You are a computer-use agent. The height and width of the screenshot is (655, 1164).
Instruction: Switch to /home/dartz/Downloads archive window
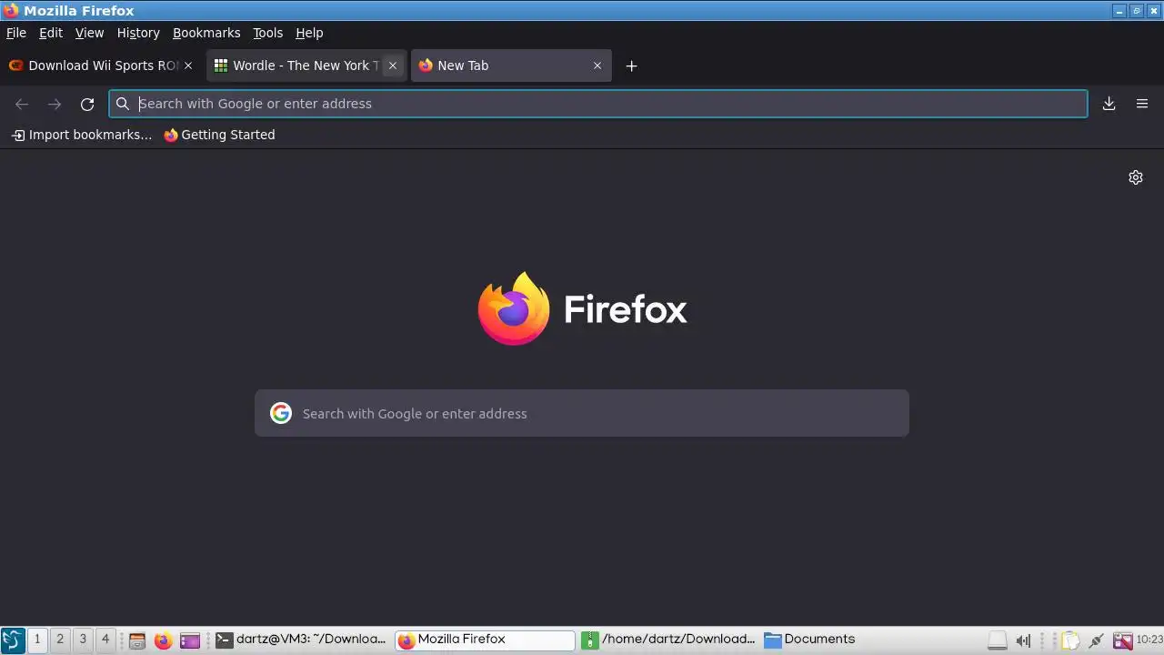668,640
